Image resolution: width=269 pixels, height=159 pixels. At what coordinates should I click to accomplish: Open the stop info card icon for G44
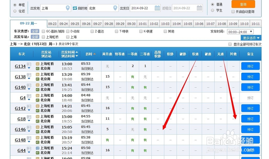coord(29,148)
